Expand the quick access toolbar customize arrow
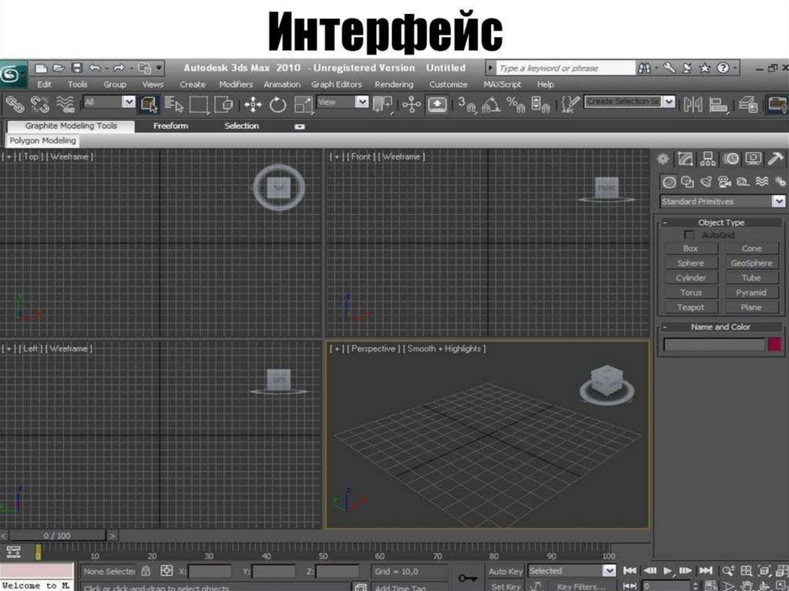This screenshot has height=591, width=789. click(x=159, y=68)
